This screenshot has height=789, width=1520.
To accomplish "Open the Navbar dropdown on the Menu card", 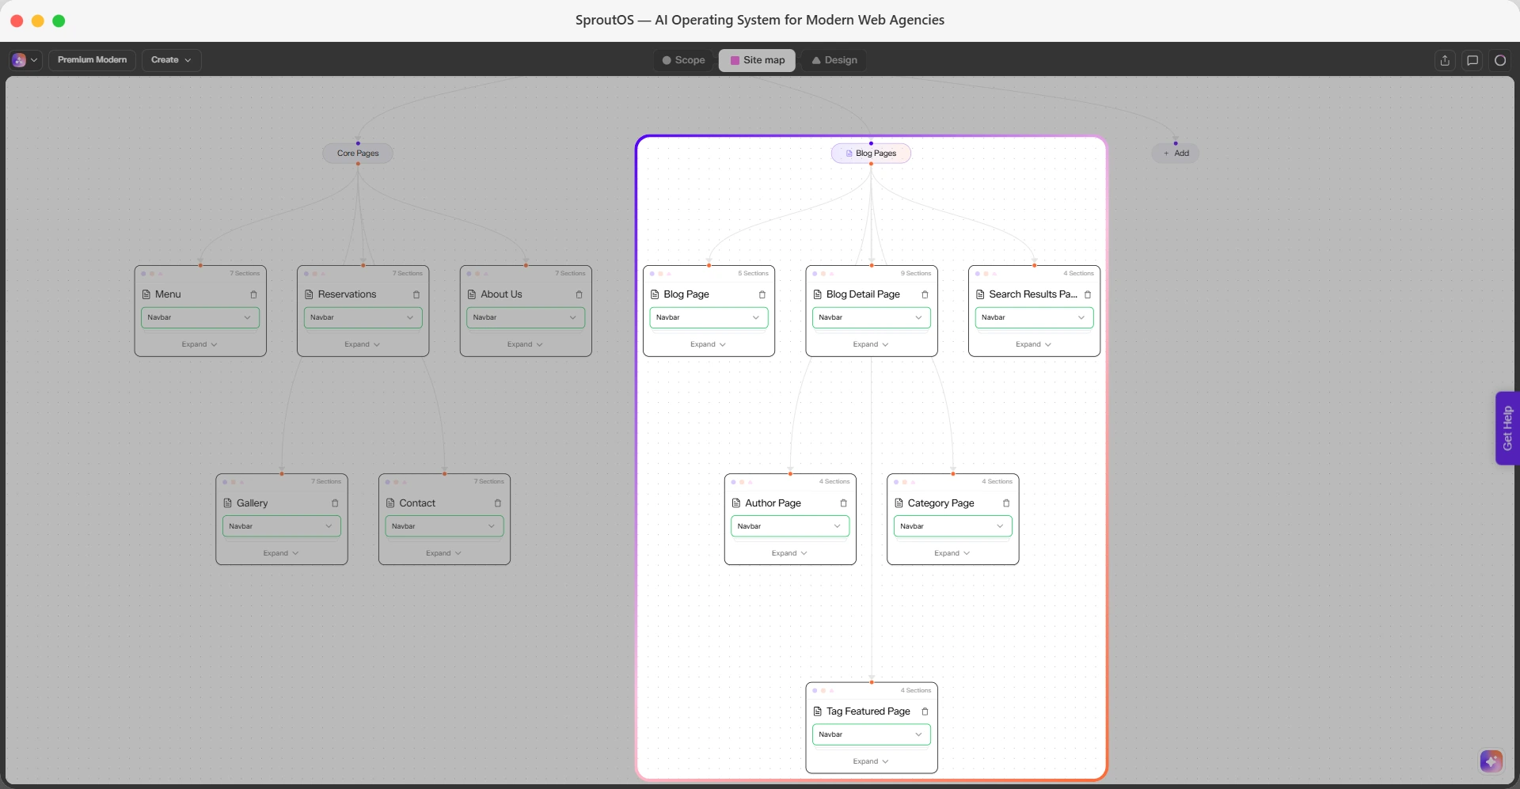I will (x=200, y=317).
